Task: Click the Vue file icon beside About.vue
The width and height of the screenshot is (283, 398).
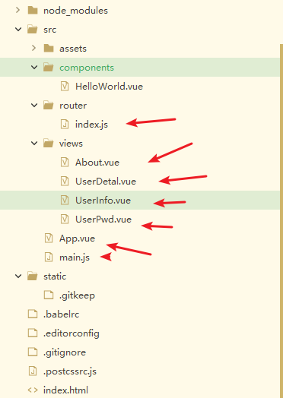Action: (65, 163)
